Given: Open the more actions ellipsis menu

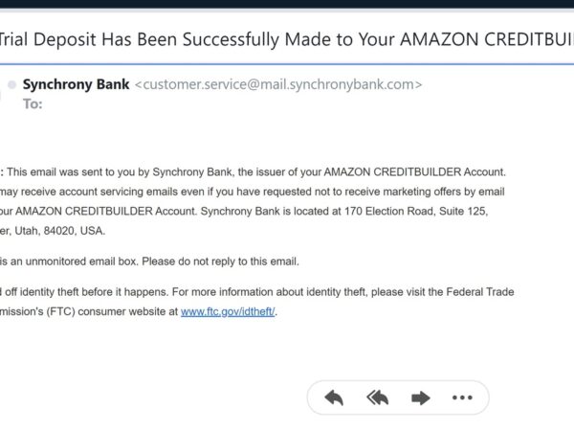Looking at the screenshot, I should tap(462, 397).
